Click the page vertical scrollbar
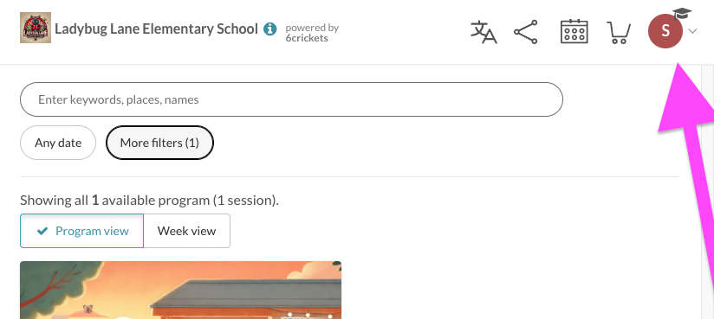Screen dimensions: 714x319 (x=707, y=191)
